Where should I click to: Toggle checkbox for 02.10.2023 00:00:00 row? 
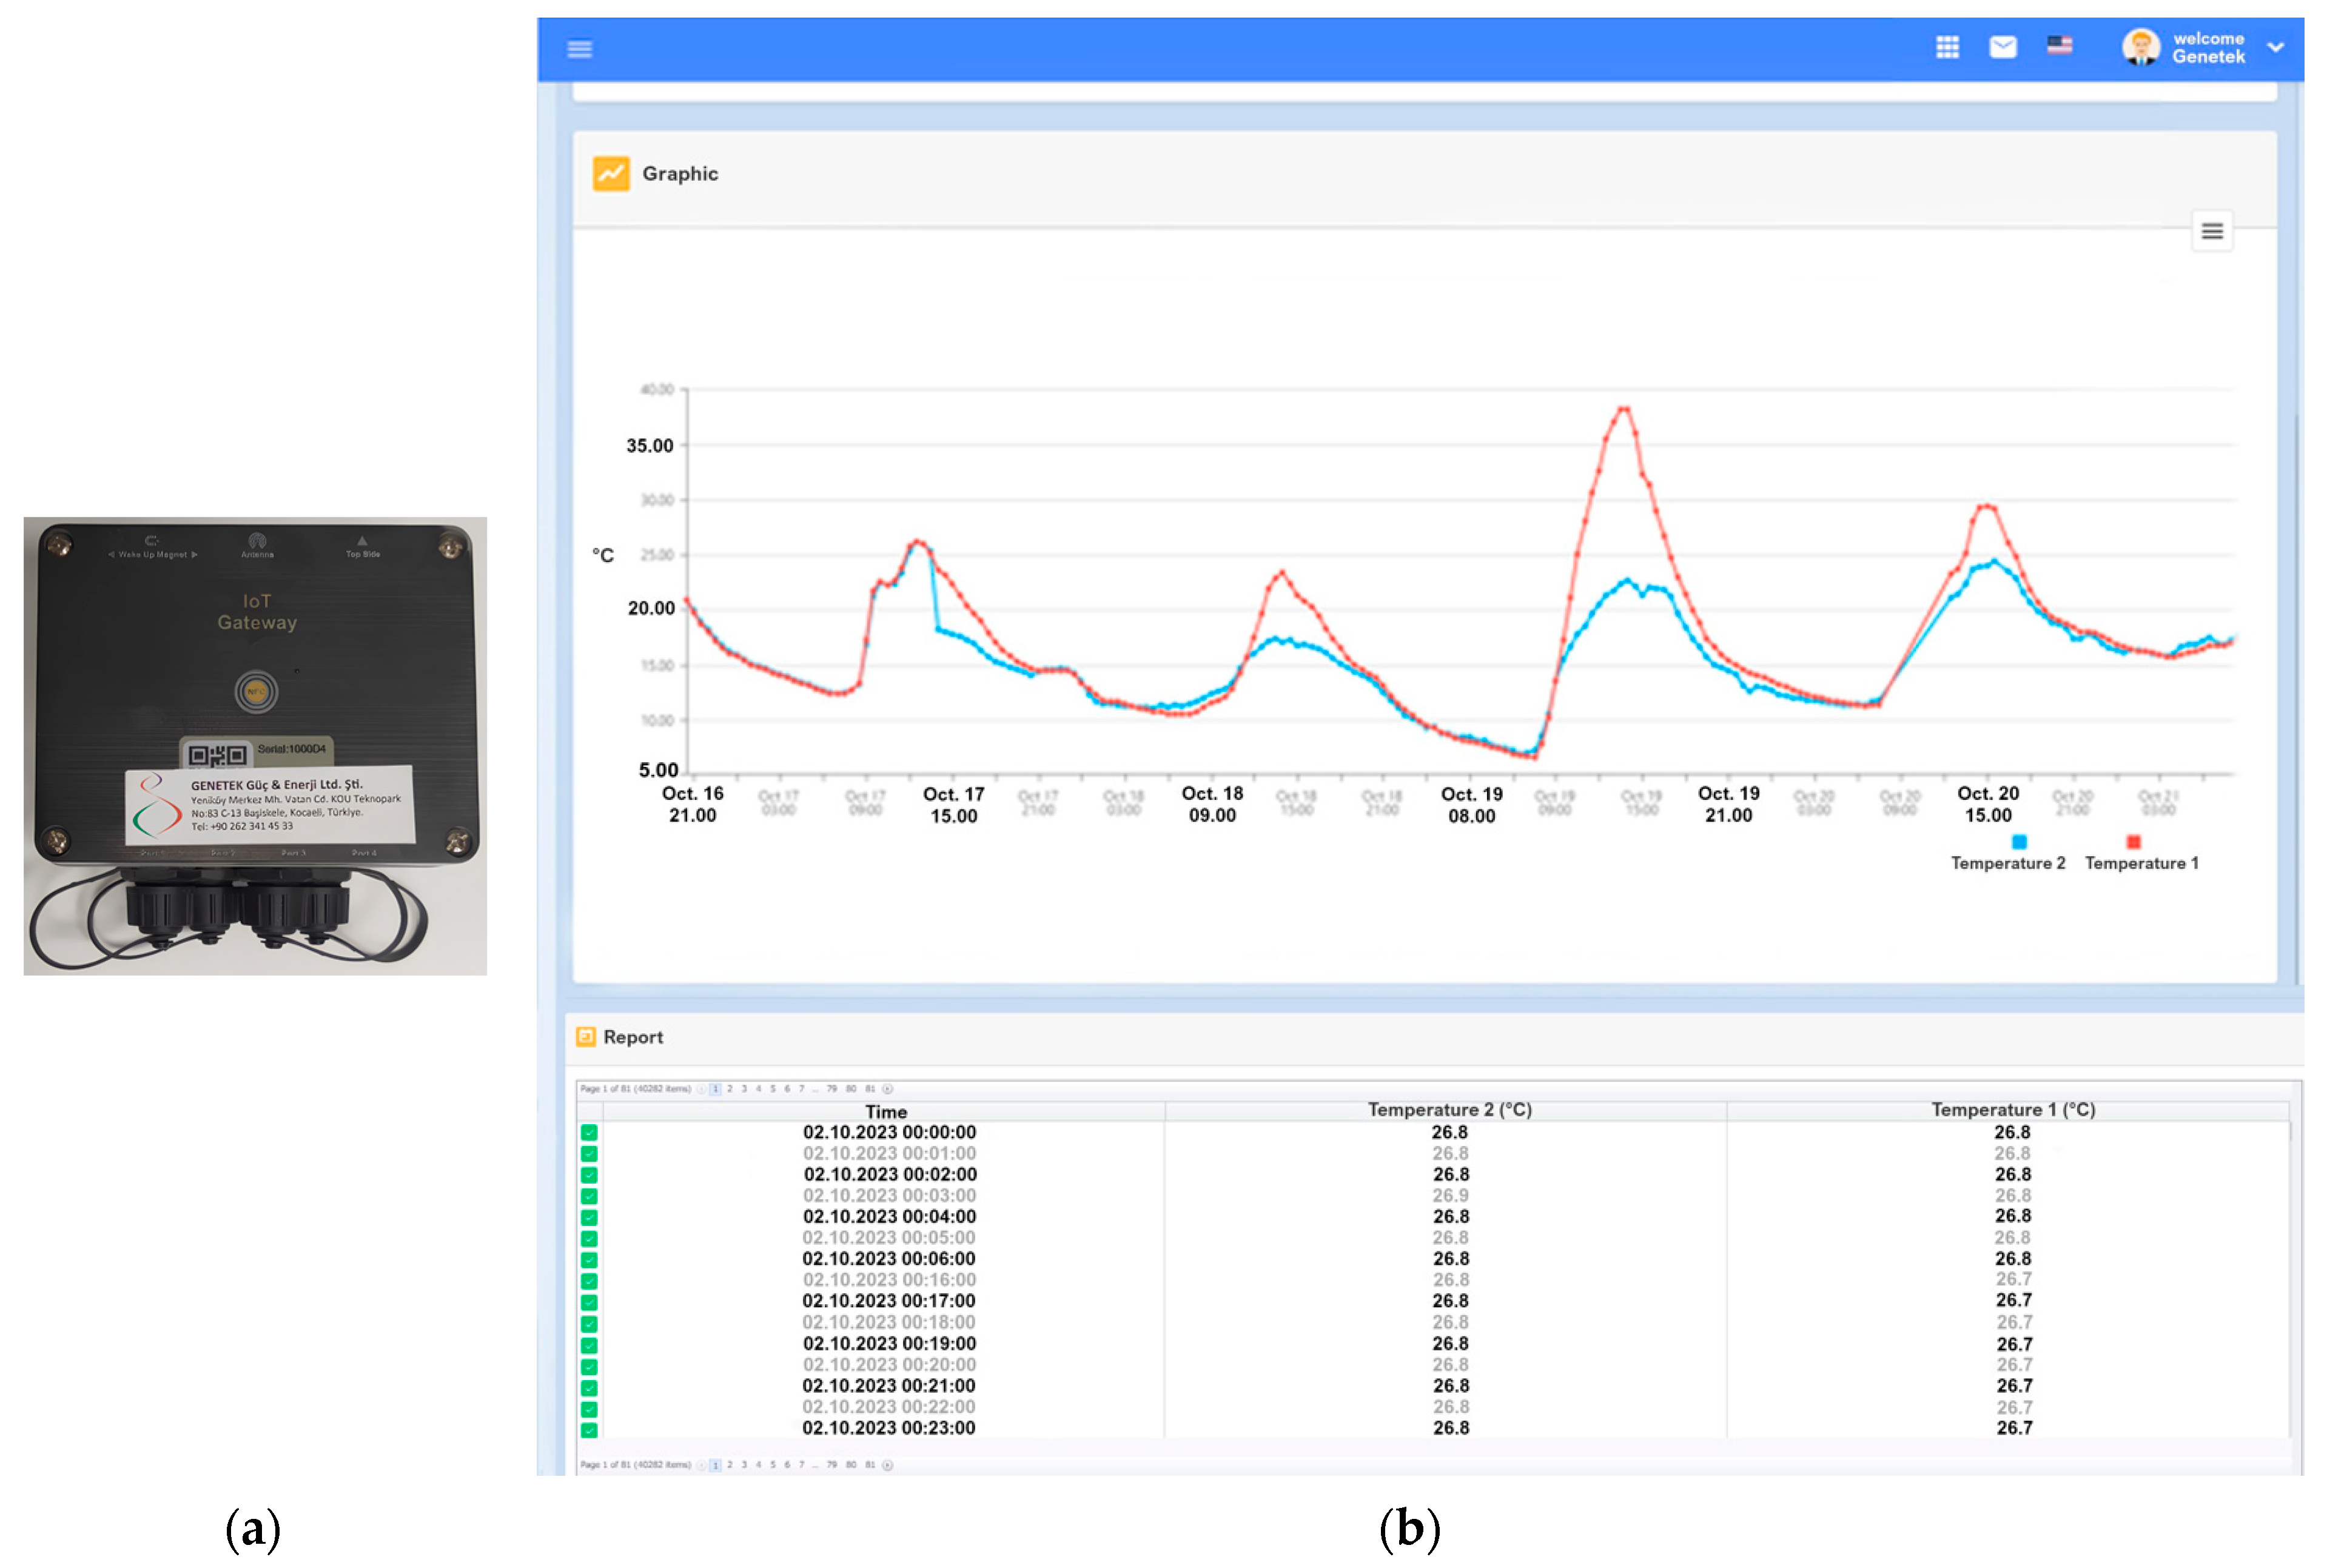point(589,1133)
